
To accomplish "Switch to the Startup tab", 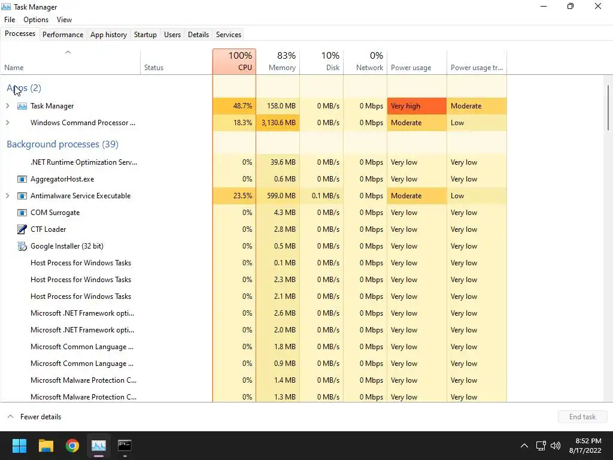I will 145,34.
